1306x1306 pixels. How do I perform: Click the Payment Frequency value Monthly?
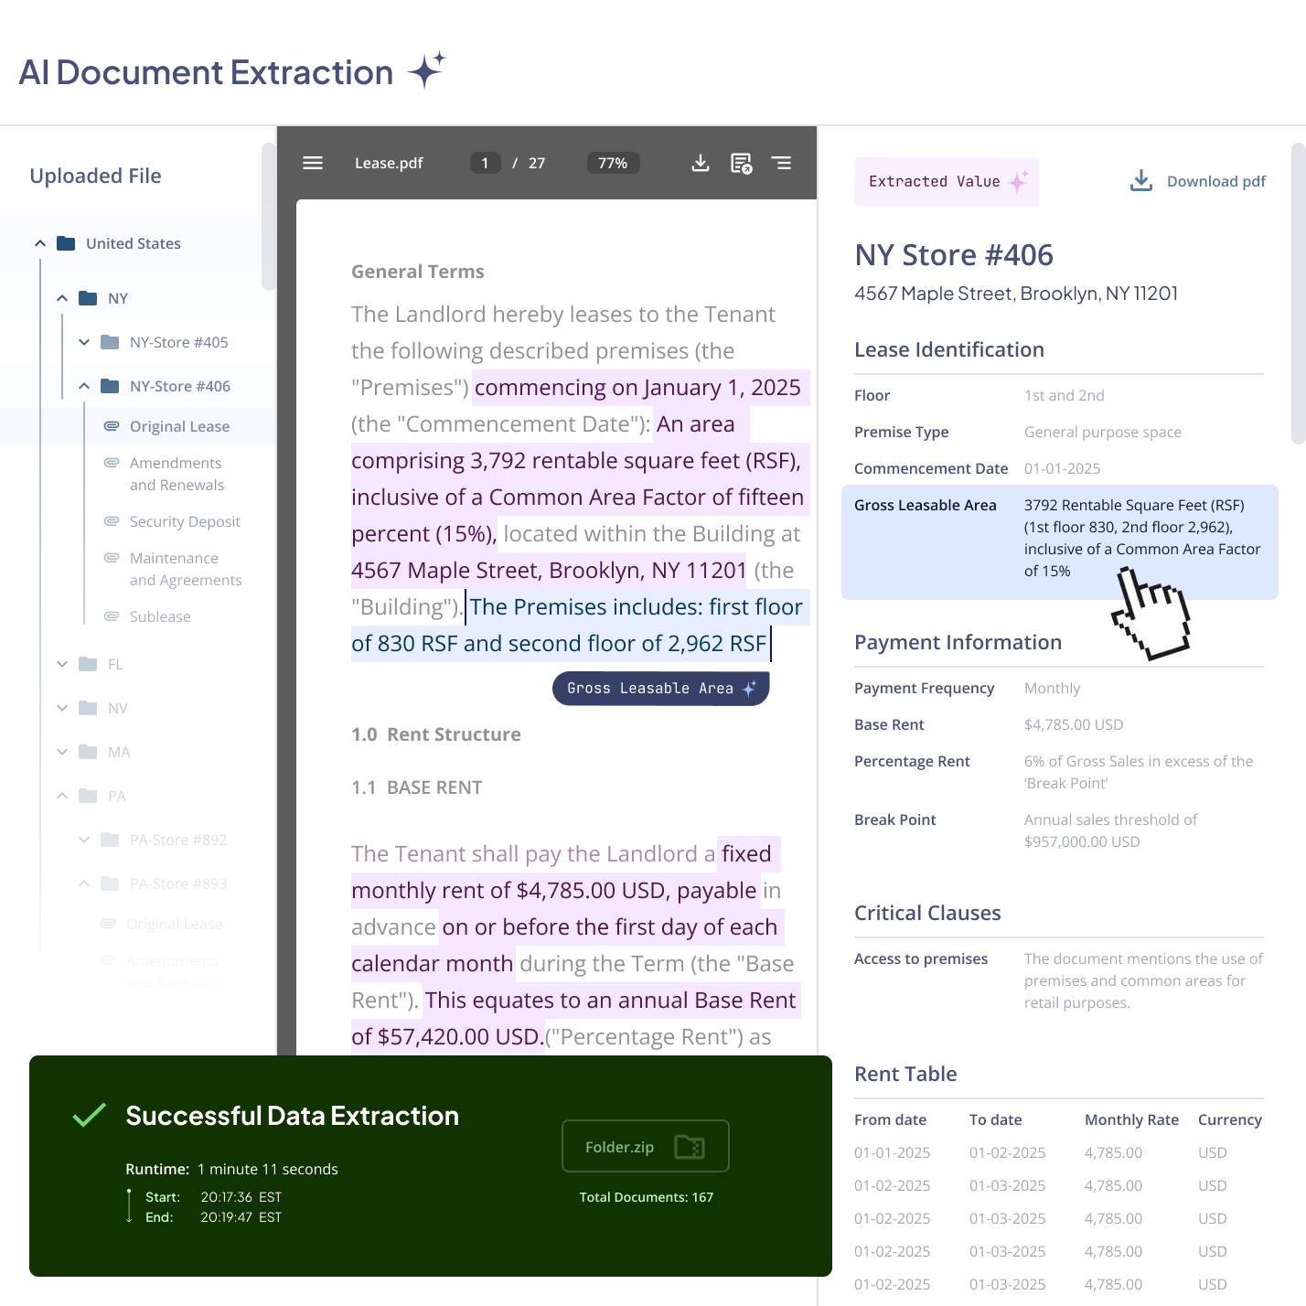pos(1052,688)
